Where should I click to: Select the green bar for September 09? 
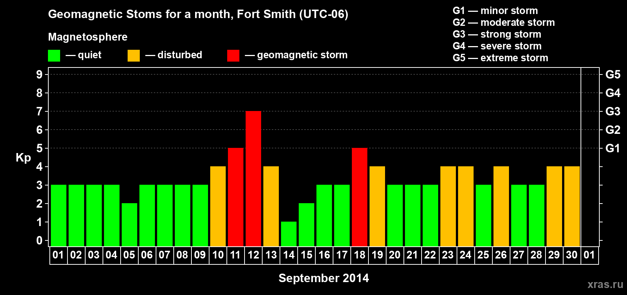pos(200,215)
